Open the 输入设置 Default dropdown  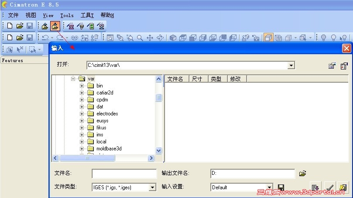click(270, 187)
